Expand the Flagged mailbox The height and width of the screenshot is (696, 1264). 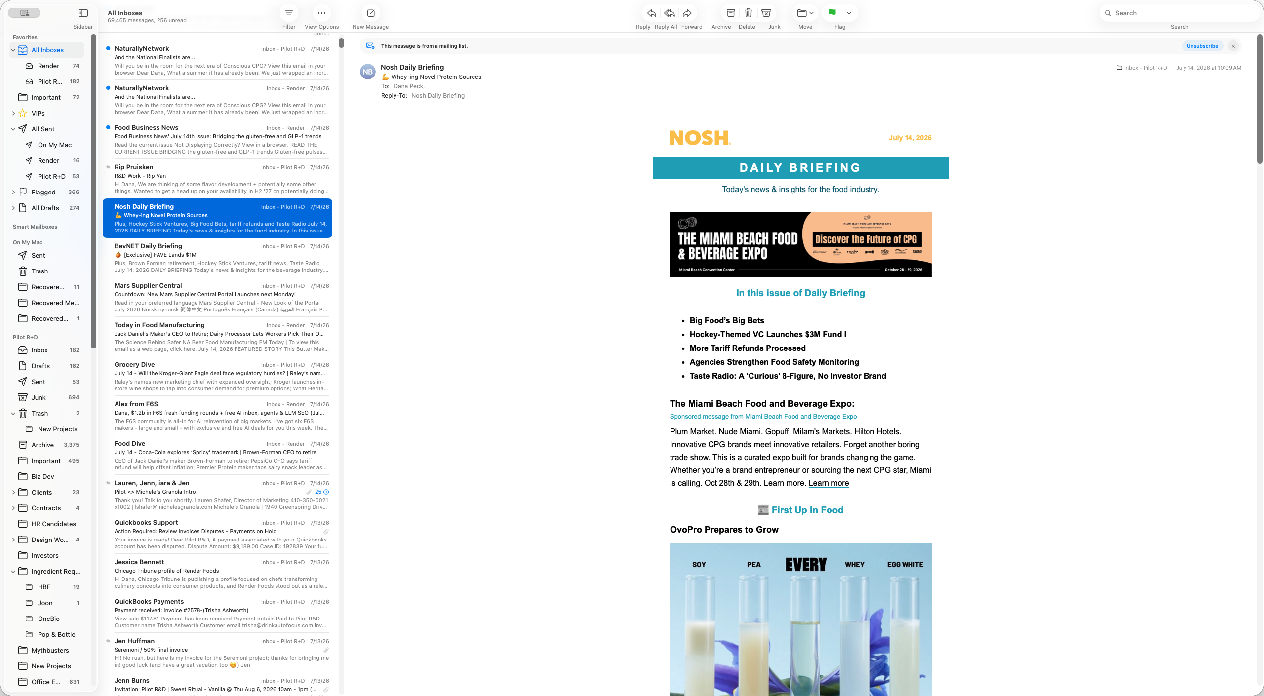13,192
